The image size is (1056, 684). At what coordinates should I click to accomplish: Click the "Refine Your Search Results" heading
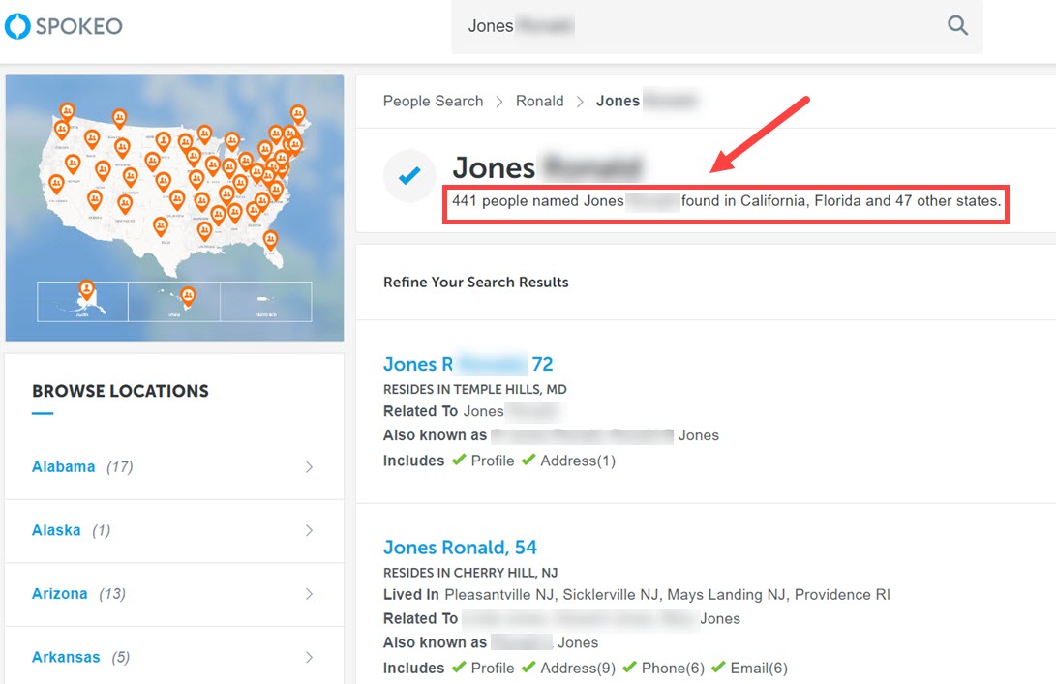tap(476, 283)
